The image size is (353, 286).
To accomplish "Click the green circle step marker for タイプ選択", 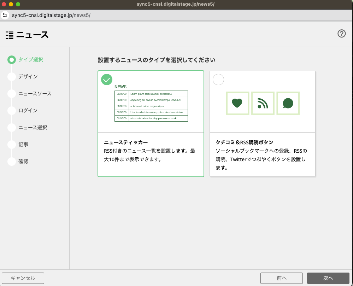I will pyautogui.click(x=11, y=60).
